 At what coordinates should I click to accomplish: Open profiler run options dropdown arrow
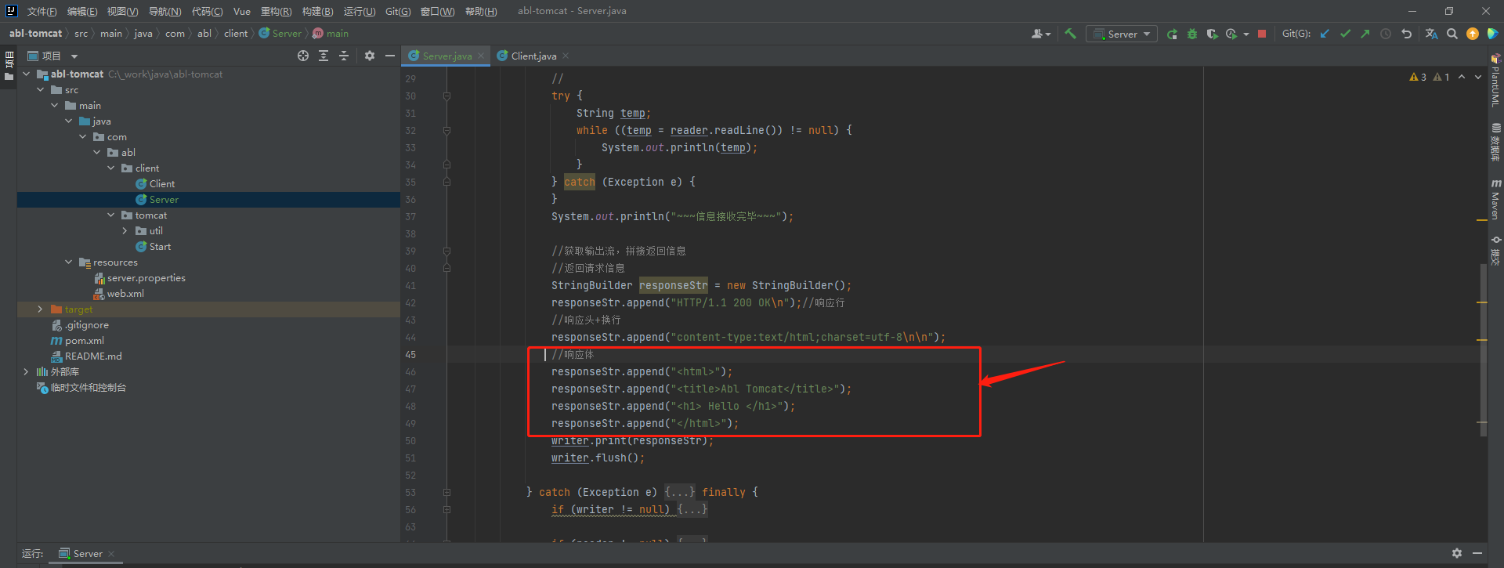point(1245,34)
